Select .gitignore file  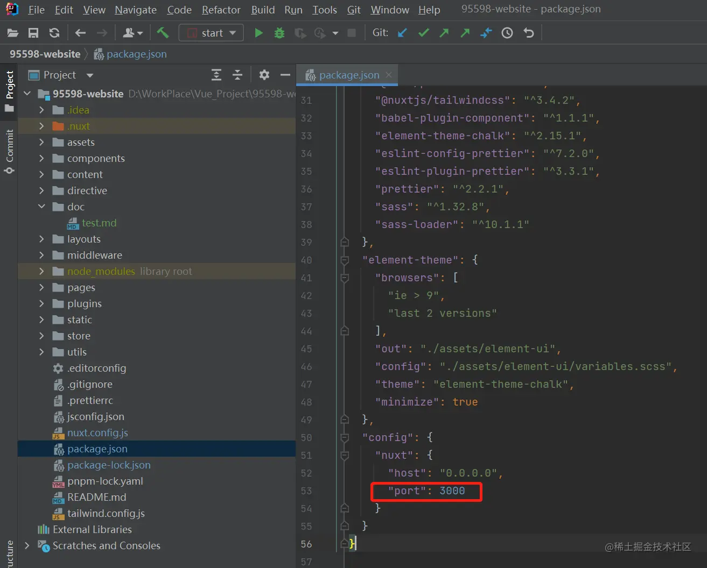[x=89, y=384]
